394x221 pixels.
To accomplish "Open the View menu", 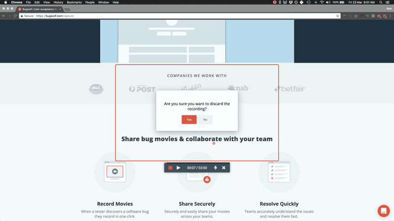I will click(x=46, y=2).
